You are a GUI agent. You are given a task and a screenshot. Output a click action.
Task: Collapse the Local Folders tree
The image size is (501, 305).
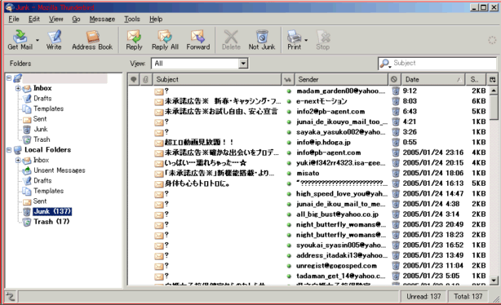point(9,150)
